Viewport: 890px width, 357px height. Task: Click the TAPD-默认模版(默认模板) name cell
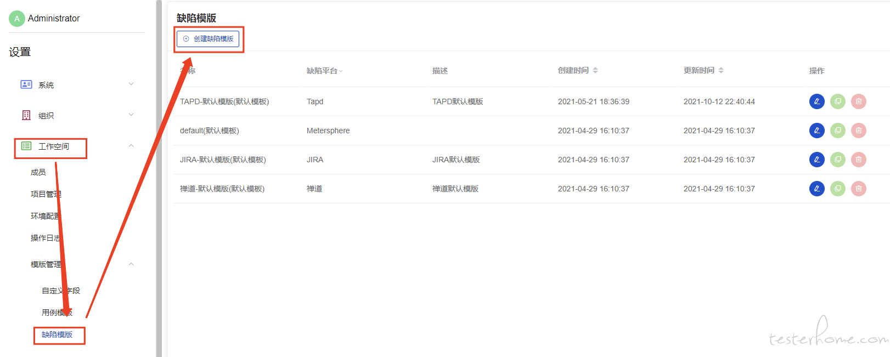coord(224,101)
